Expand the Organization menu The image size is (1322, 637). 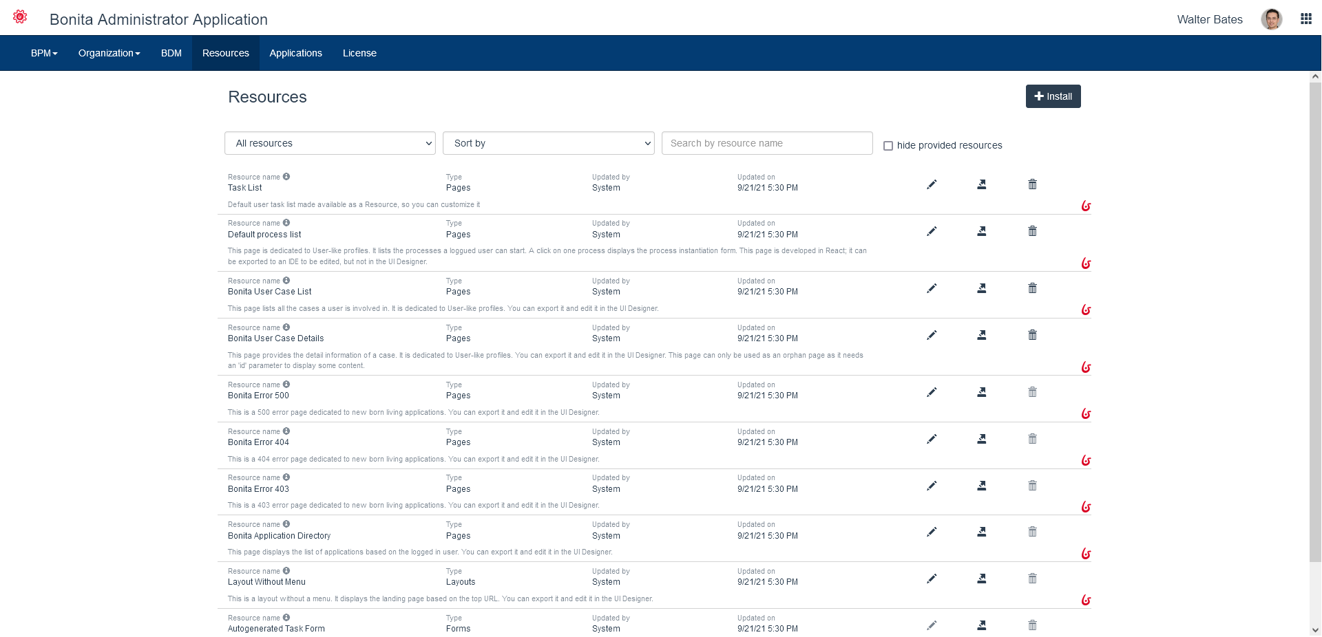(x=108, y=52)
